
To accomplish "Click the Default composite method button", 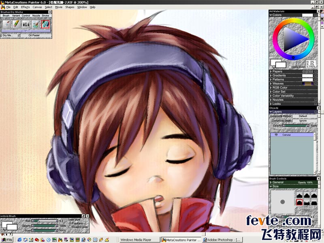I will pyautogui.click(x=303, y=116).
